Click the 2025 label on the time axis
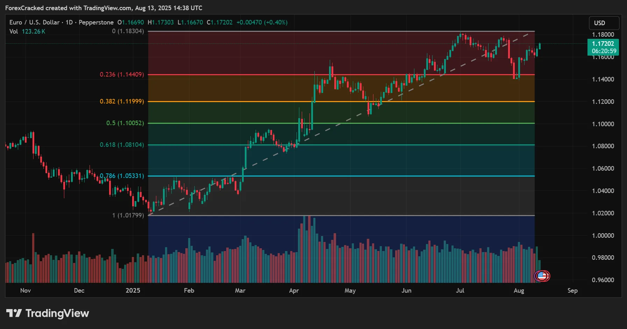 pyautogui.click(x=133, y=291)
